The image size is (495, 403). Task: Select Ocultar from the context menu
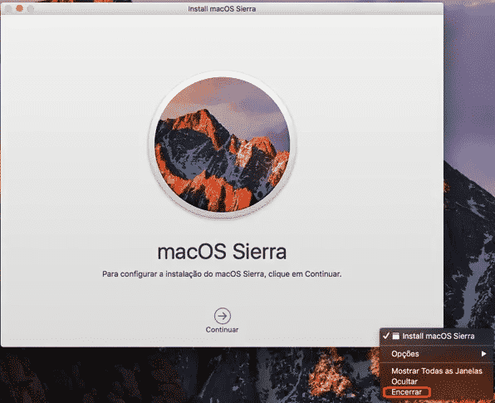tap(404, 381)
